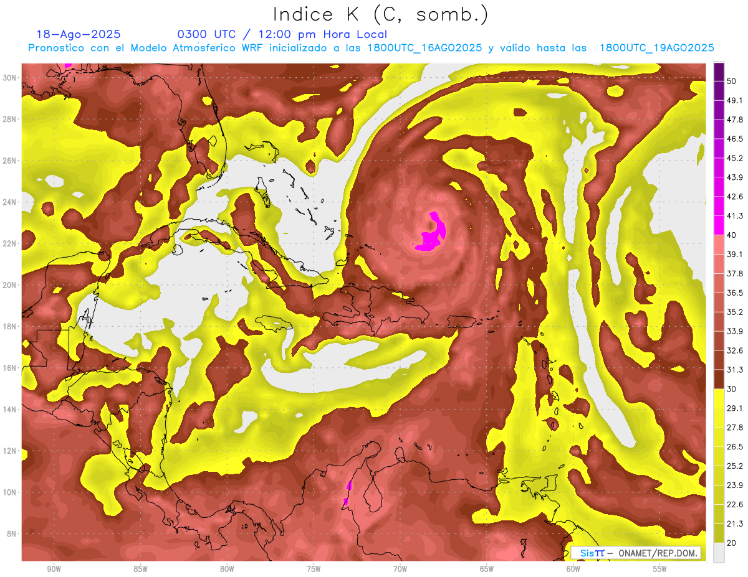Click the '36.5' colorbar value
Viewport: 748px width, 577px height.
point(735,293)
